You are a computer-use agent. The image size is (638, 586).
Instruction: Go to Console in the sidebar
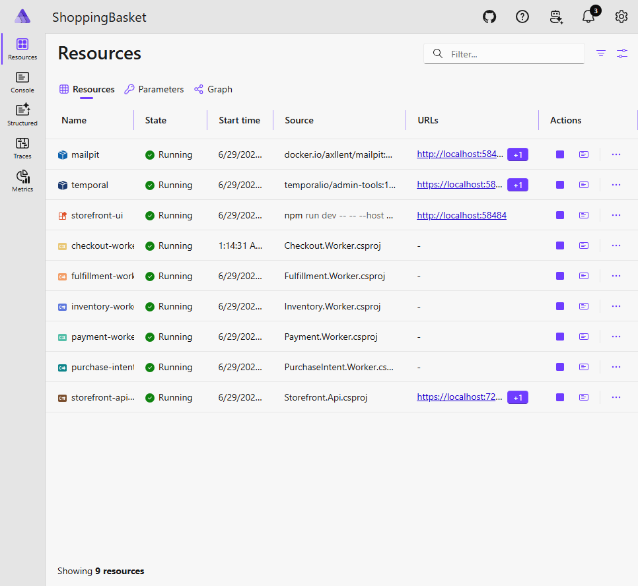(x=22, y=82)
